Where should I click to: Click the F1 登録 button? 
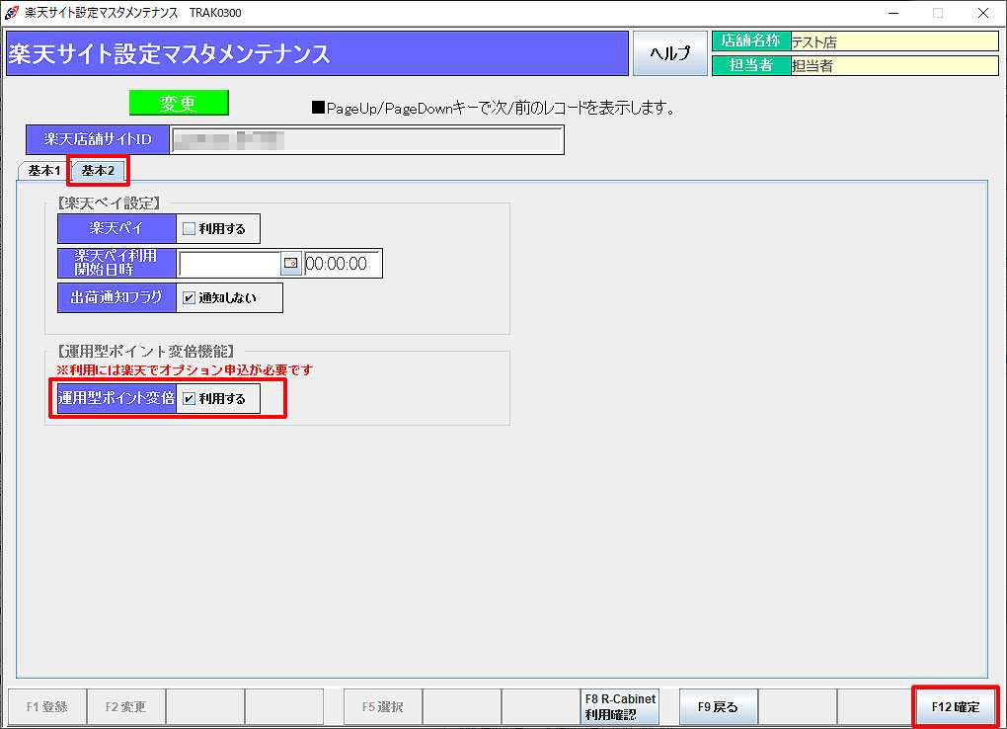point(47,707)
